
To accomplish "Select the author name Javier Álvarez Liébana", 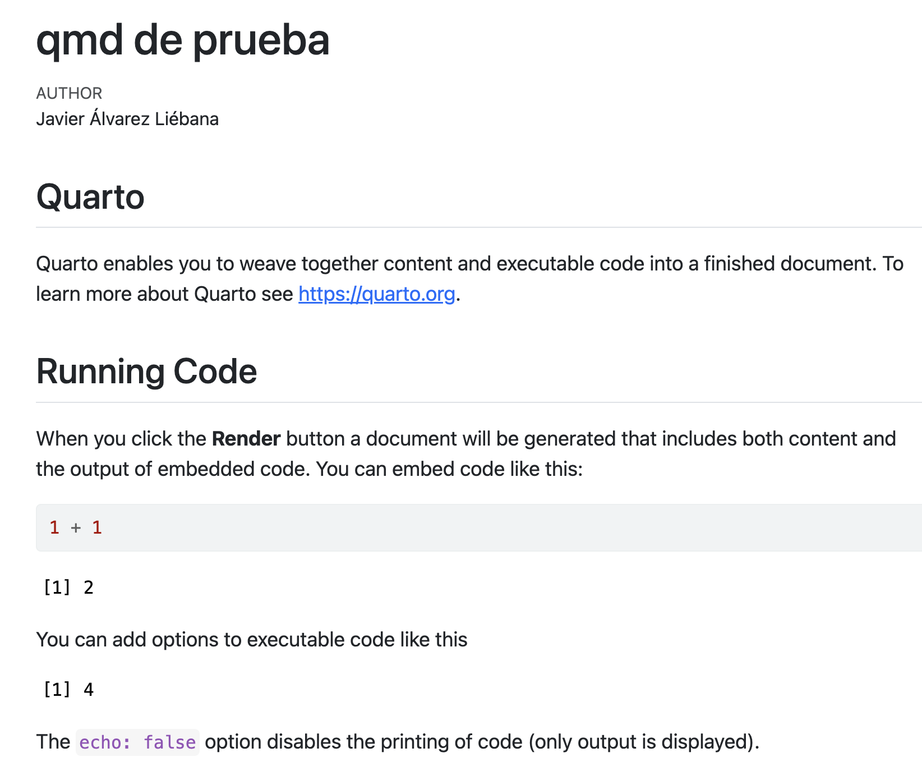I will pos(127,119).
